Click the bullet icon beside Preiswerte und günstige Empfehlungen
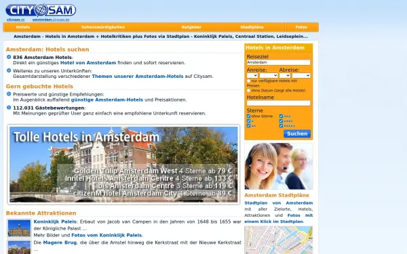This screenshot has width=407, height=254. click(x=9, y=94)
